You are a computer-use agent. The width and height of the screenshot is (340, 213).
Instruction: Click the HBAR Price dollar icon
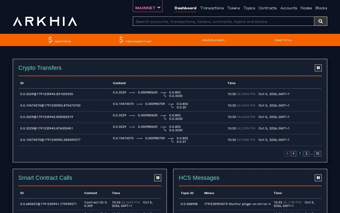click(50, 40)
